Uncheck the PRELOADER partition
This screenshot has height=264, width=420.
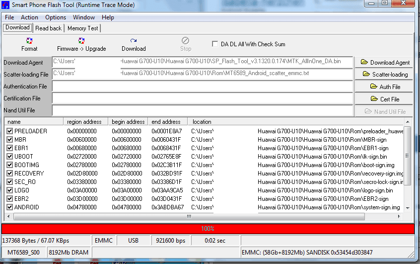[x=9, y=131]
